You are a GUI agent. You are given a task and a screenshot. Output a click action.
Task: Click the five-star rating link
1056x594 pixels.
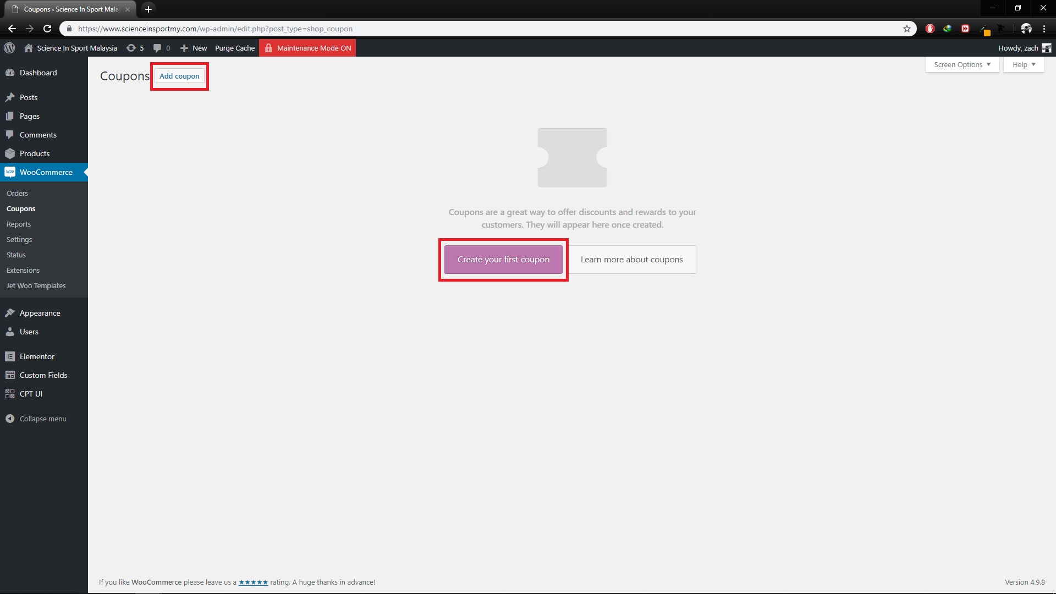pyautogui.click(x=253, y=582)
